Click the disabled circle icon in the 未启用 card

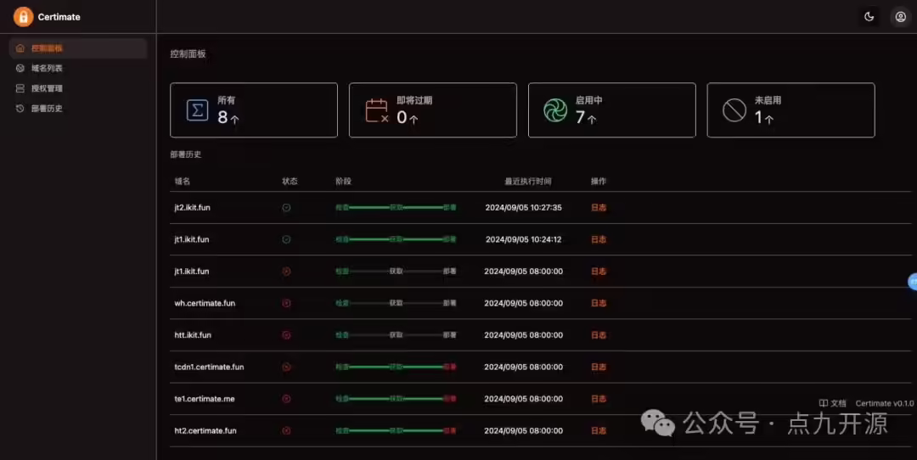[x=734, y=110]
